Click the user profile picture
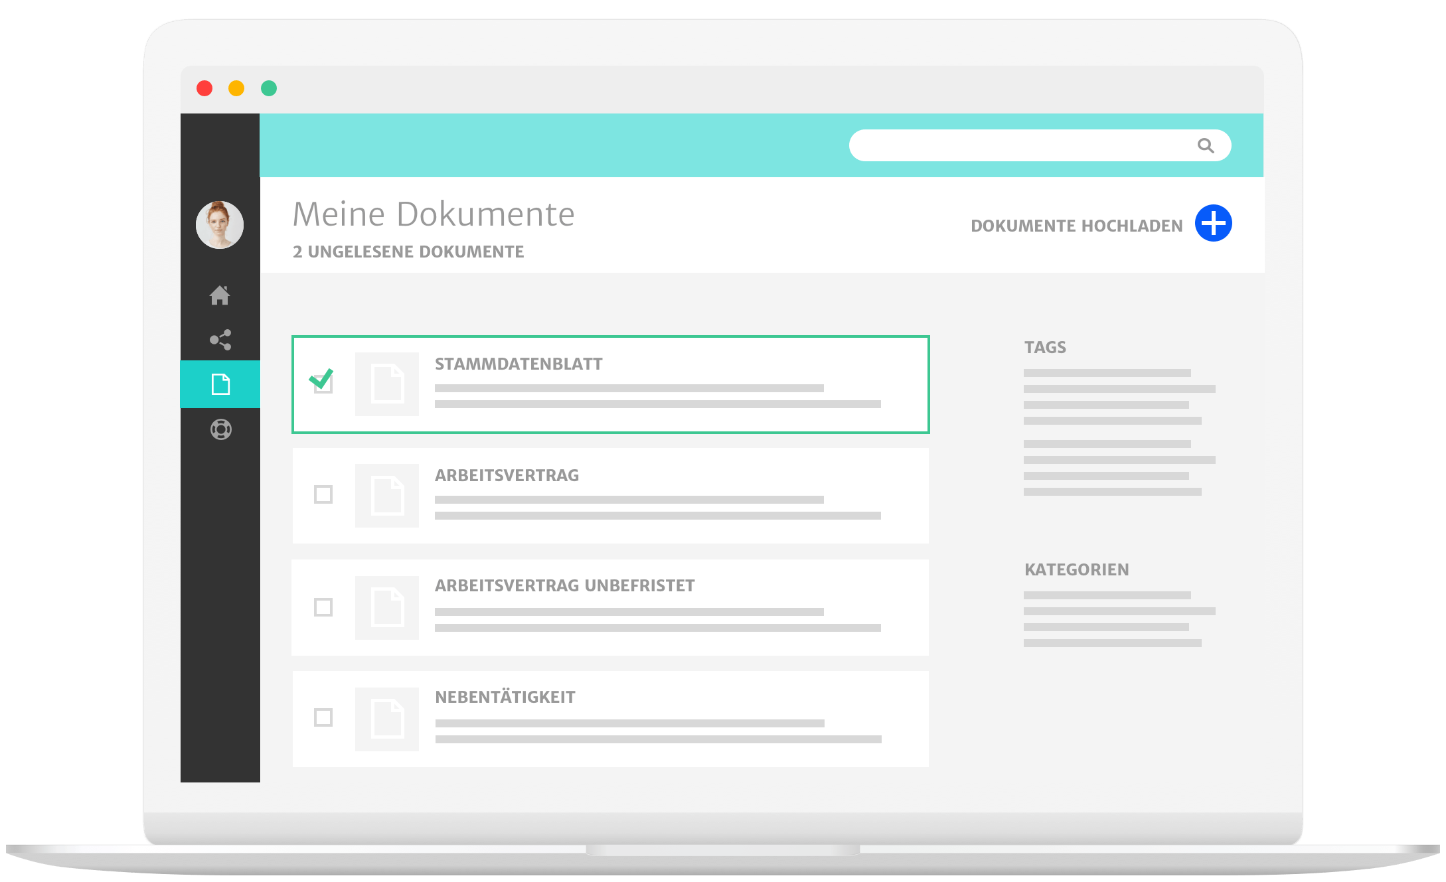Image resolution: width=1446 pixels, height=882 pixels. click(220, 225)
